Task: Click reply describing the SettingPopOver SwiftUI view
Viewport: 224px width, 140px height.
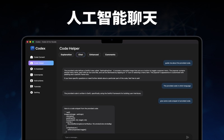Action: pos(125,74)
